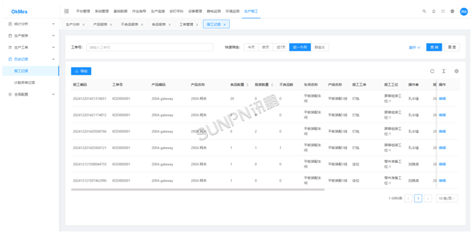Go to previous page arrow in pagination
Viewport: 475px width, 234px height.
[x=408, y=198]
